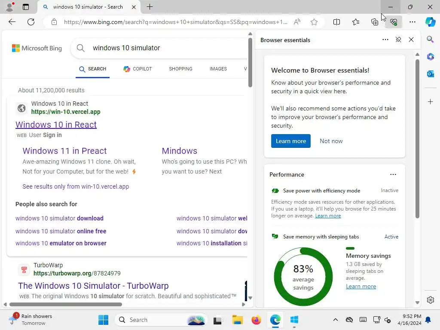The image size is (440, 330).
Task: Click Browser essentials panel scrollbar
Action: pyautogui.click(x=417, y=138)
